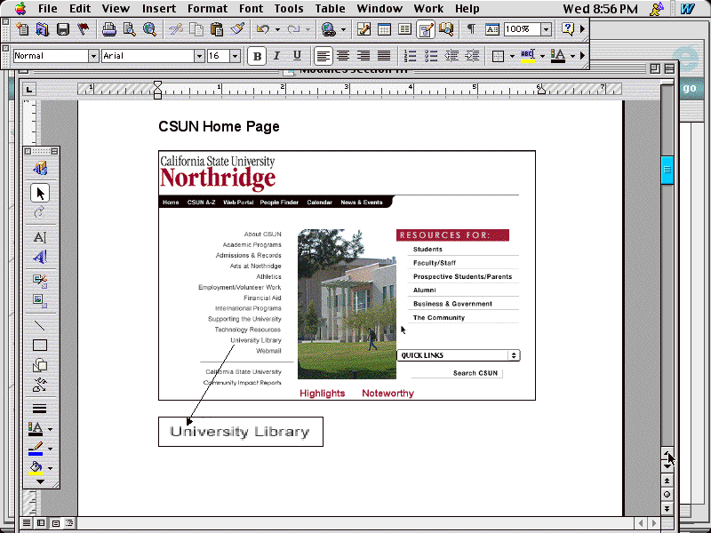Open the Draw menu in the drawing palette

click(x=40, y=168)
